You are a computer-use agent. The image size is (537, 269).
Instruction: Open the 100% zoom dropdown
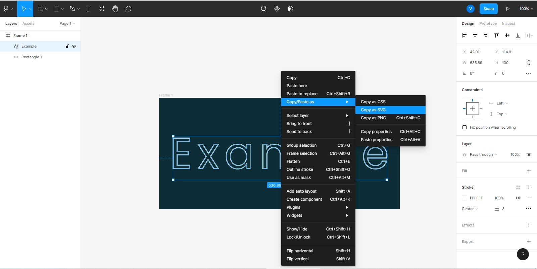click(x=526, y=9)
